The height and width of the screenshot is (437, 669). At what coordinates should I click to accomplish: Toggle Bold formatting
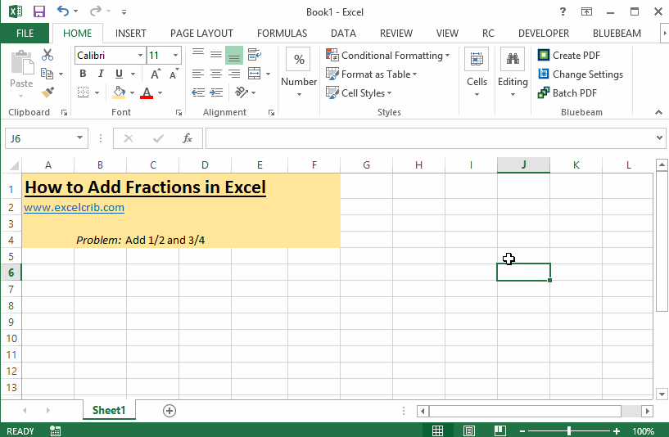tap(83, 74)
